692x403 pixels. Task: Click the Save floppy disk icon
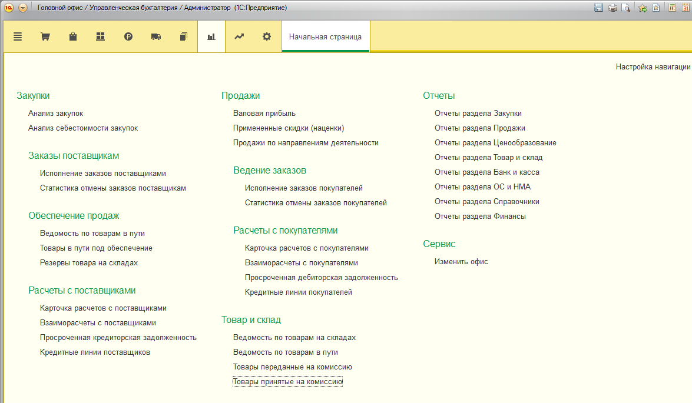598,8
